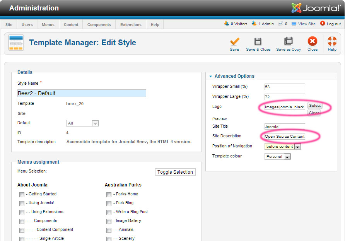The image size is (345, 241).
Task: Click the Save as Copy icon
Action: (289, 42)
